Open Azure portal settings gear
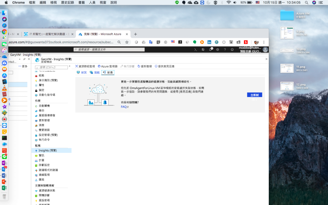This screenshot has width=328, height=205. pyautogui.click(x=217, y=50)
